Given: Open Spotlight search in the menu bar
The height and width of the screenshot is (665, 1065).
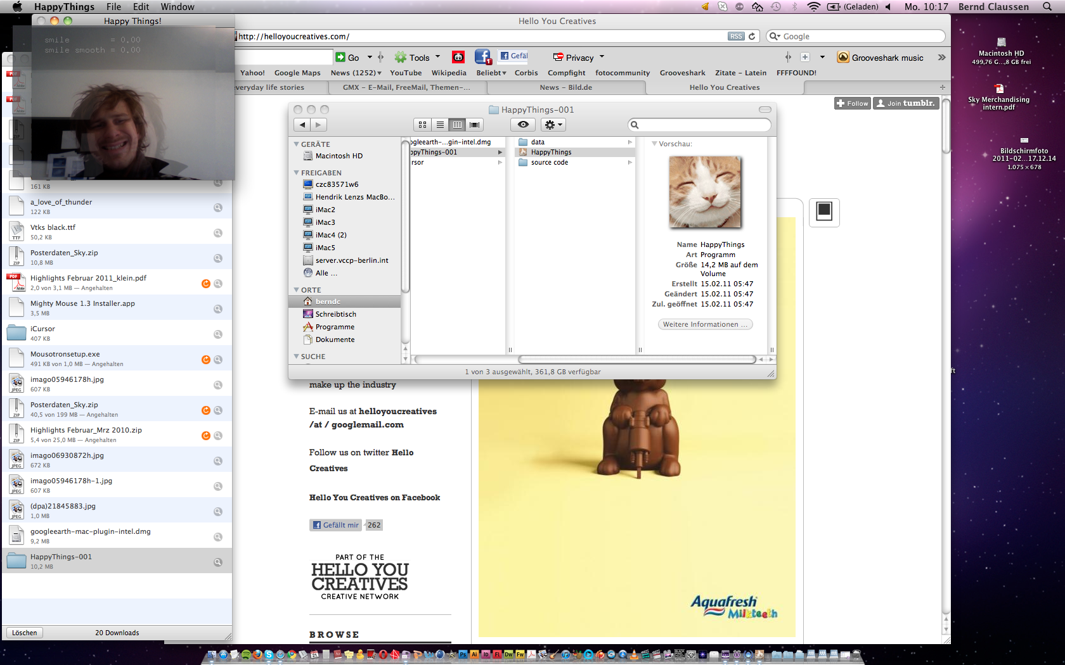Looking at the screenshot, I should (x=1047, y=6).
